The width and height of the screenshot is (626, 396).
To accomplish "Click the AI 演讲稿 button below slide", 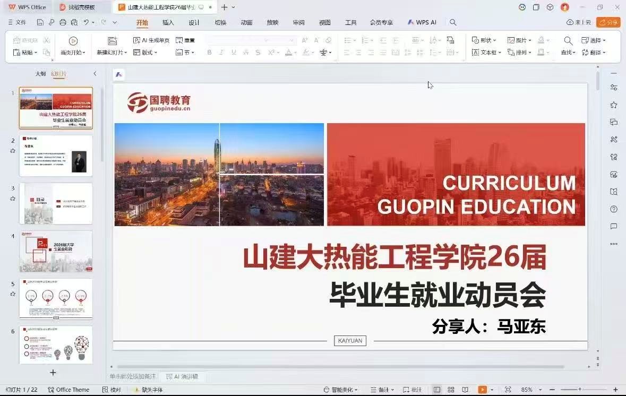I will (183, 376).
